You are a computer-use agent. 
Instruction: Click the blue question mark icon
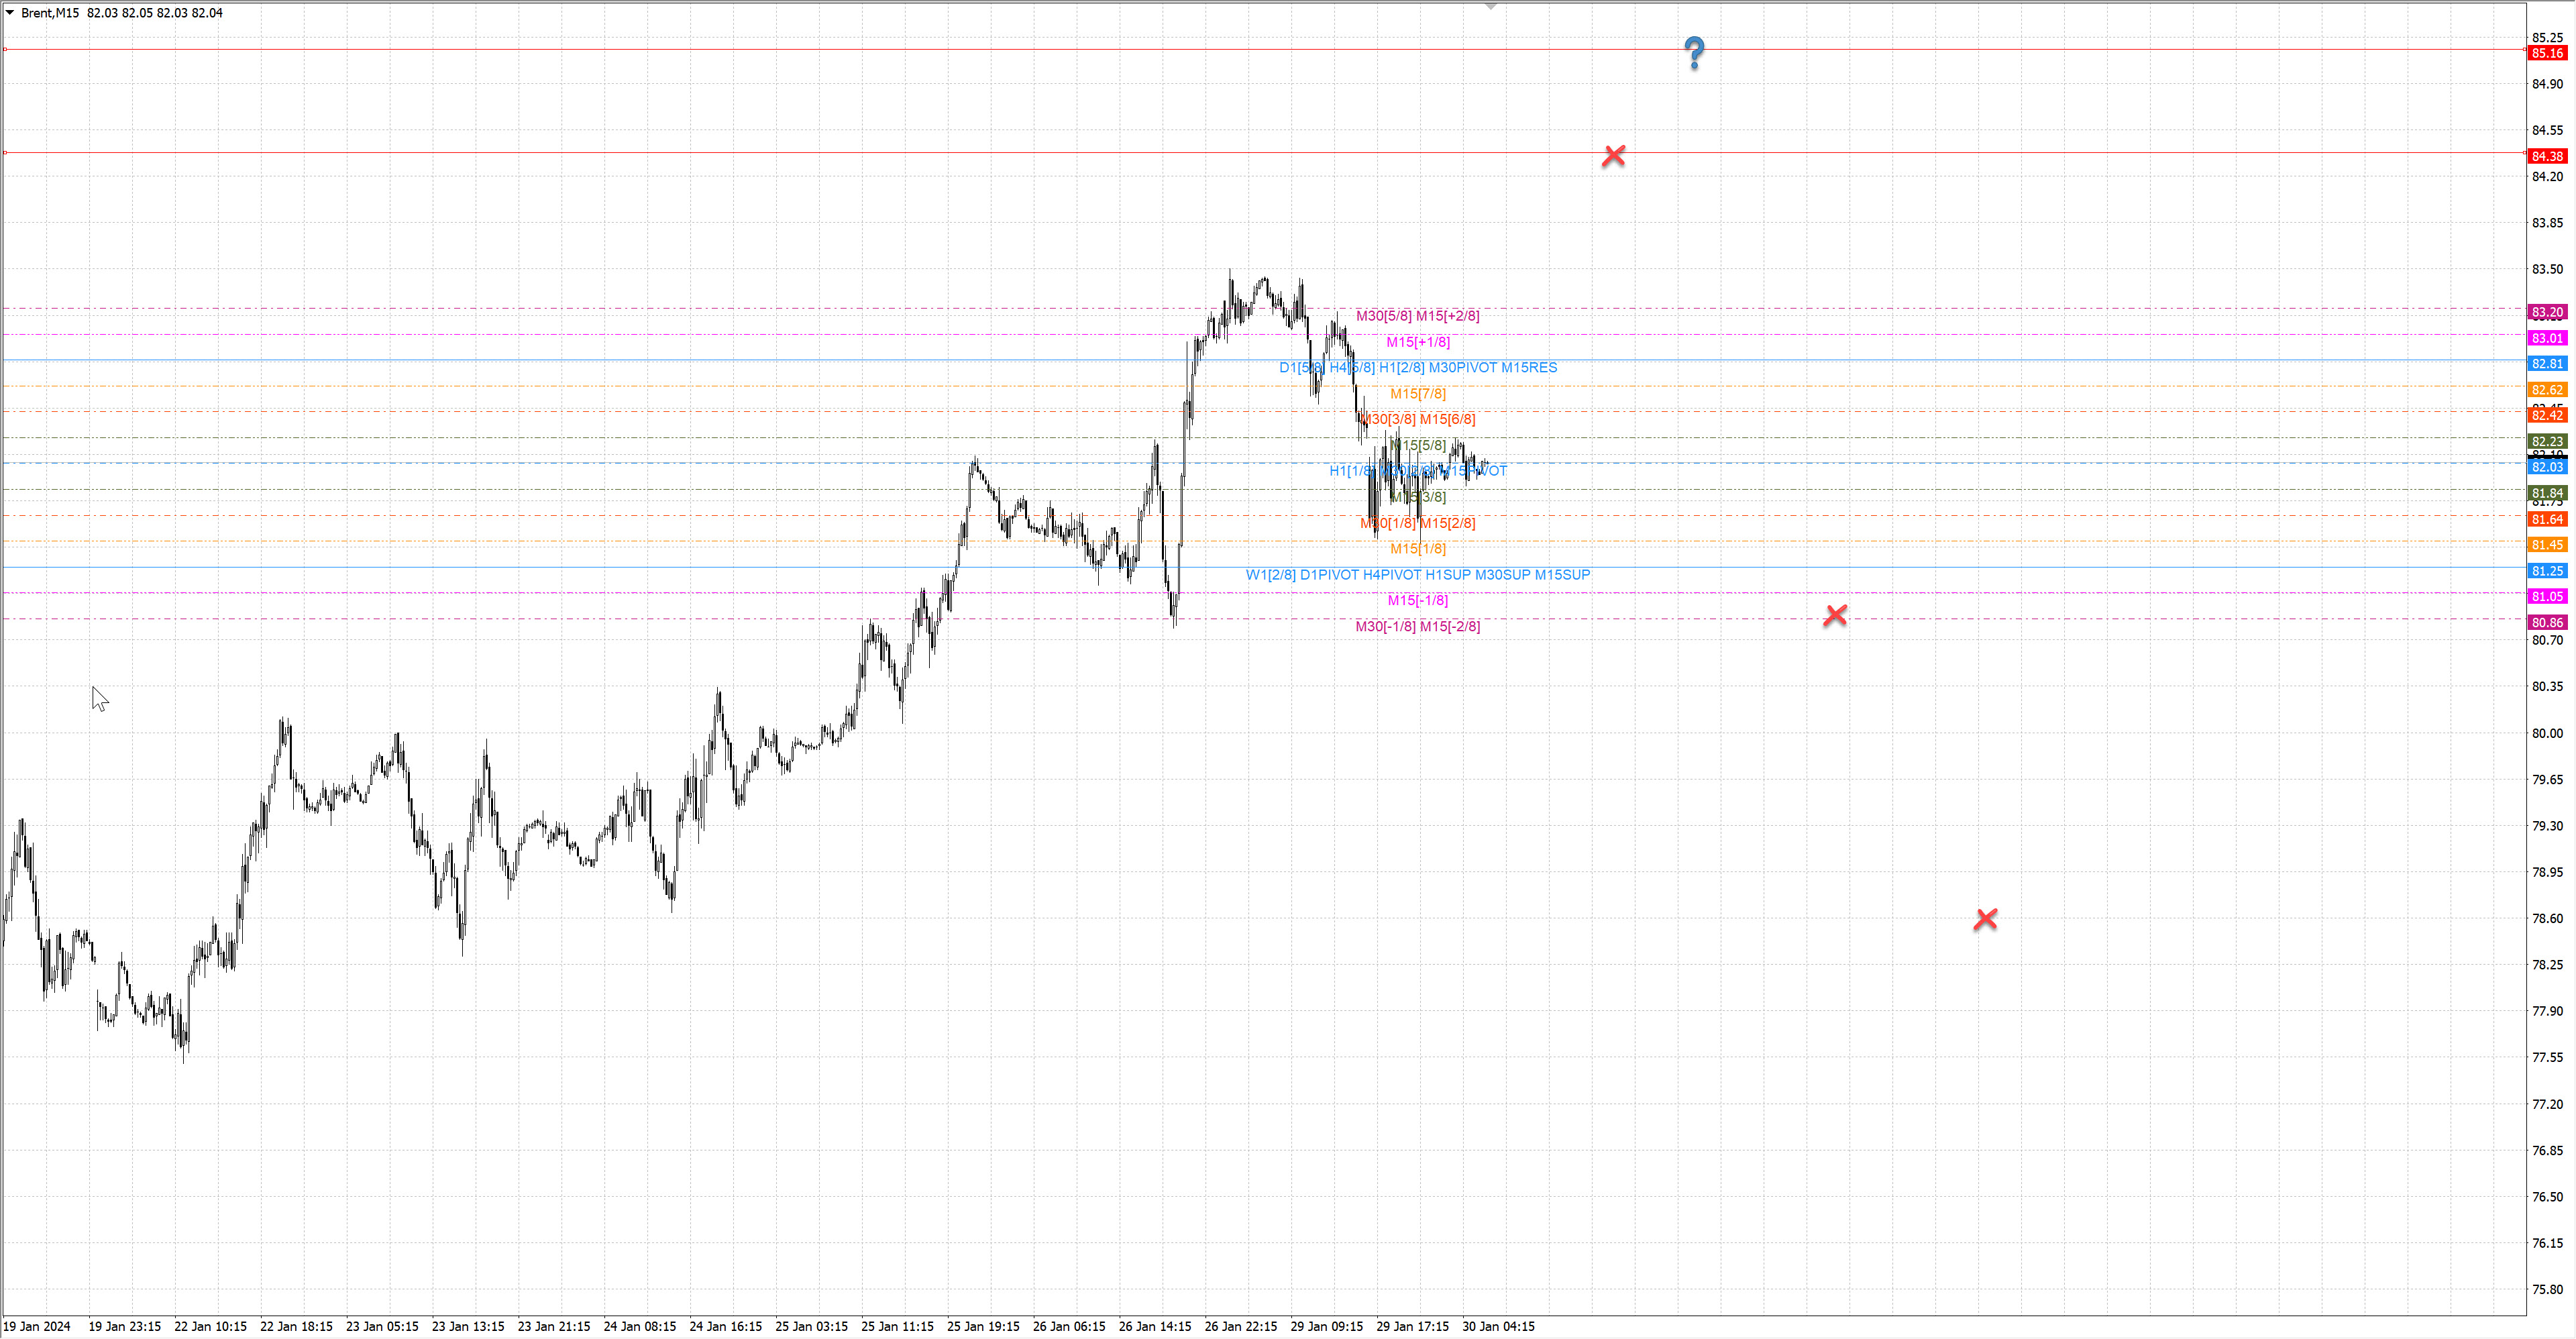(1694, 52)
